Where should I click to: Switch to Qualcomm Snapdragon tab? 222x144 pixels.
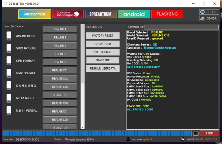[68, 14]
